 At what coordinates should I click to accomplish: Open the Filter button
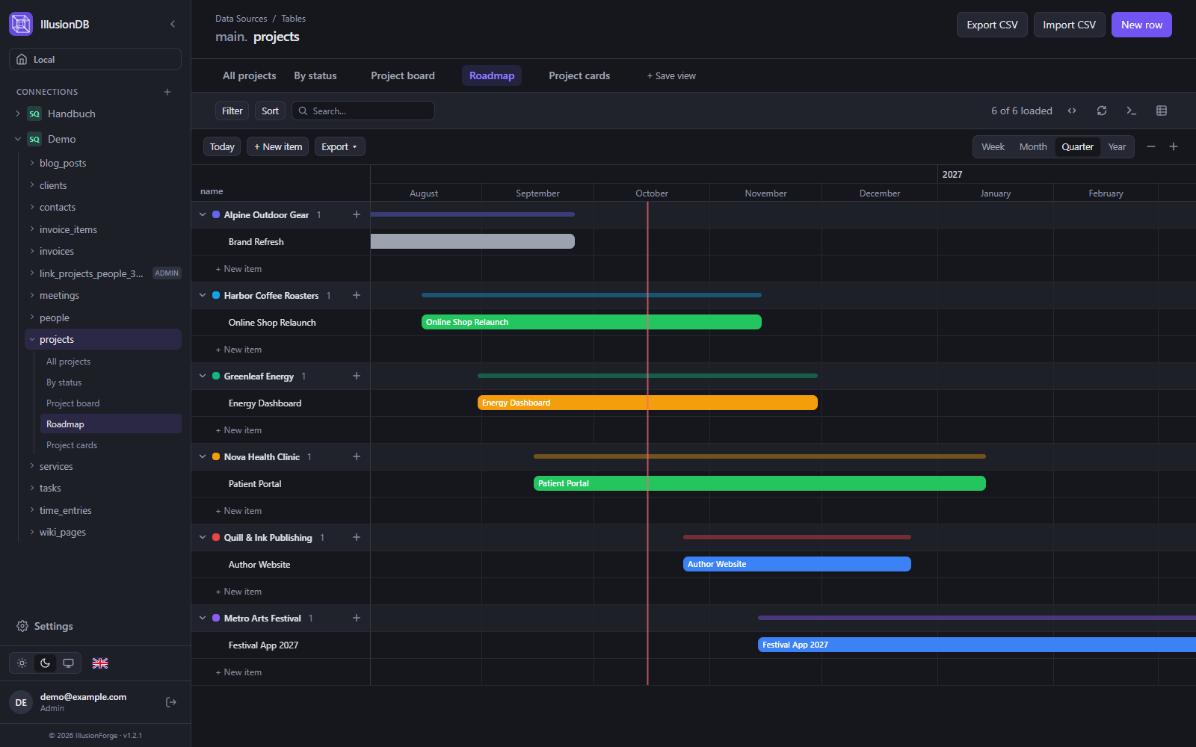[x=232, y=111]
